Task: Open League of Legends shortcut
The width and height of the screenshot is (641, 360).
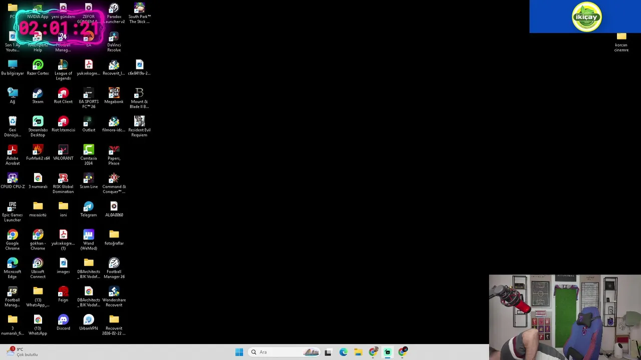Action: click(x=63, y=70)
